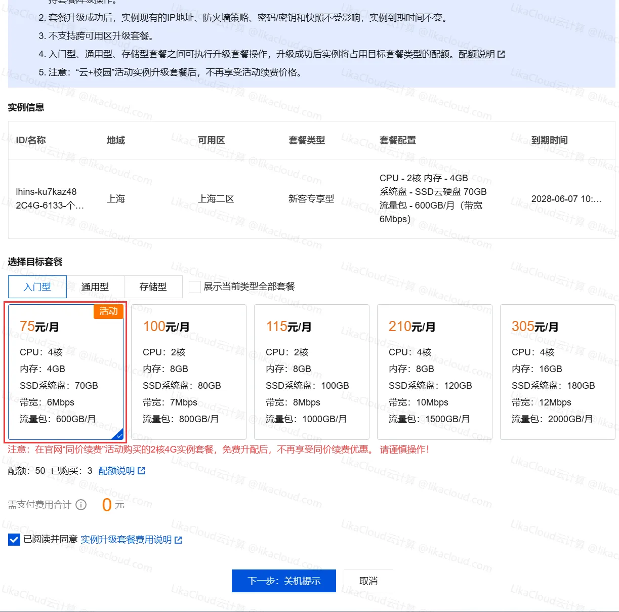Click external link icon after 实例升级套餐费用说明
This screenshot has width=619, height=612.
coord(178,540)
